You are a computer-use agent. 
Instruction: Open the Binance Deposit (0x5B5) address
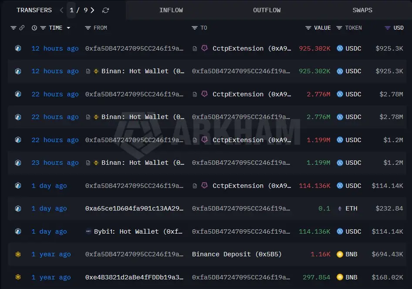(x=236, y=254)
